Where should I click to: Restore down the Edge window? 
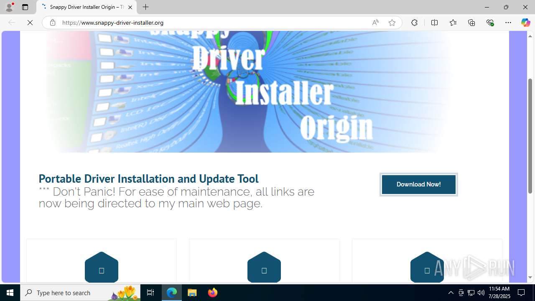point(506,7)
